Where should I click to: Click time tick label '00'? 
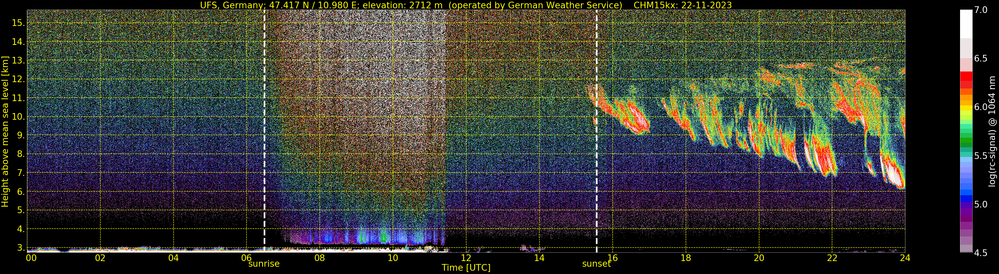[x=31, y=258]
